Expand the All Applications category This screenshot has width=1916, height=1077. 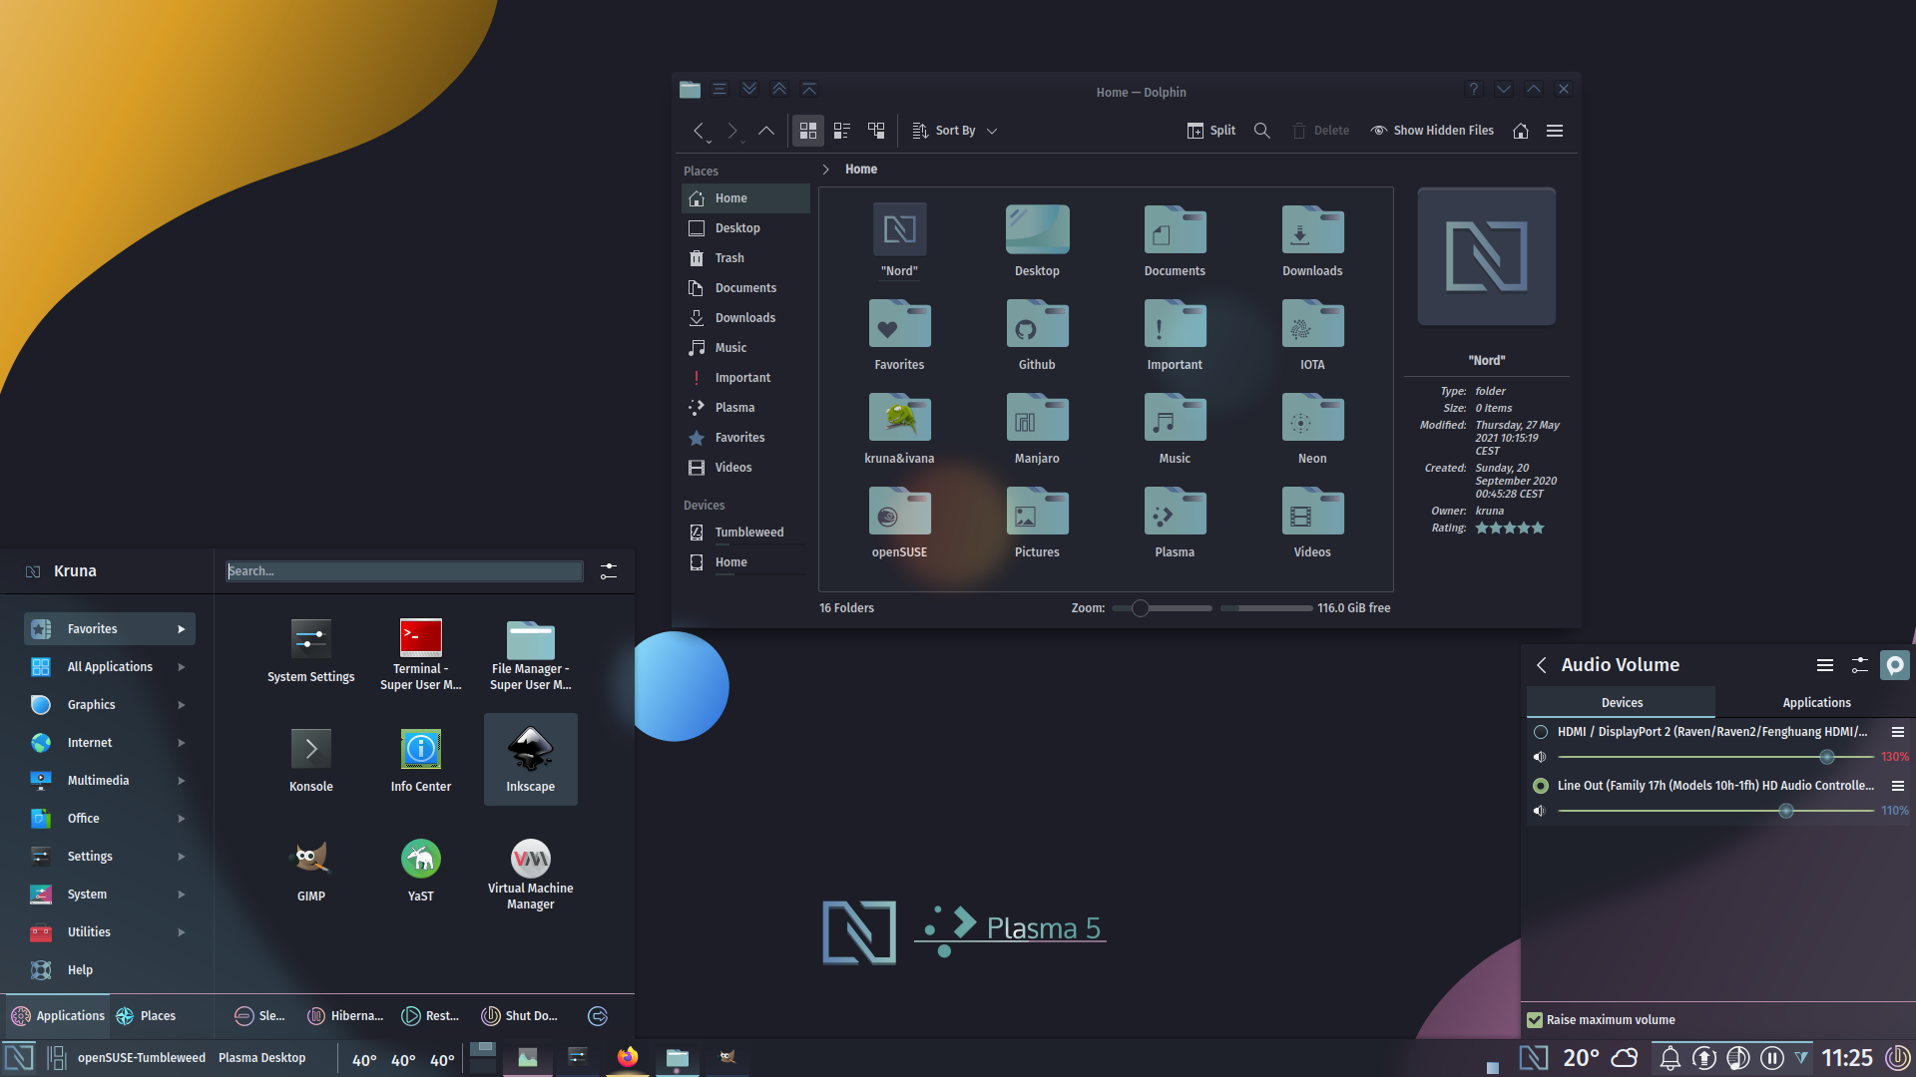click(x=110, y=667)
